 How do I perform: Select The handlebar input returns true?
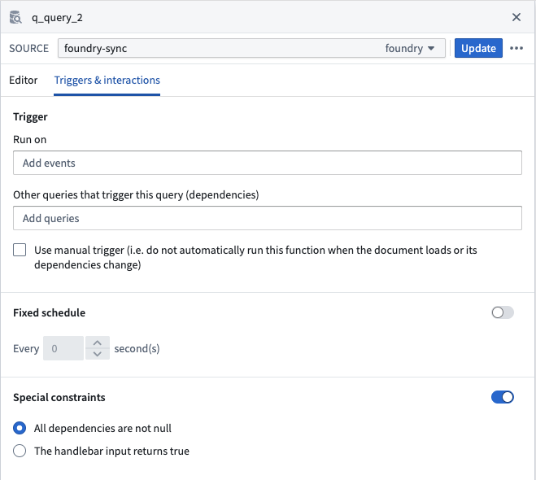coord(20,451)
